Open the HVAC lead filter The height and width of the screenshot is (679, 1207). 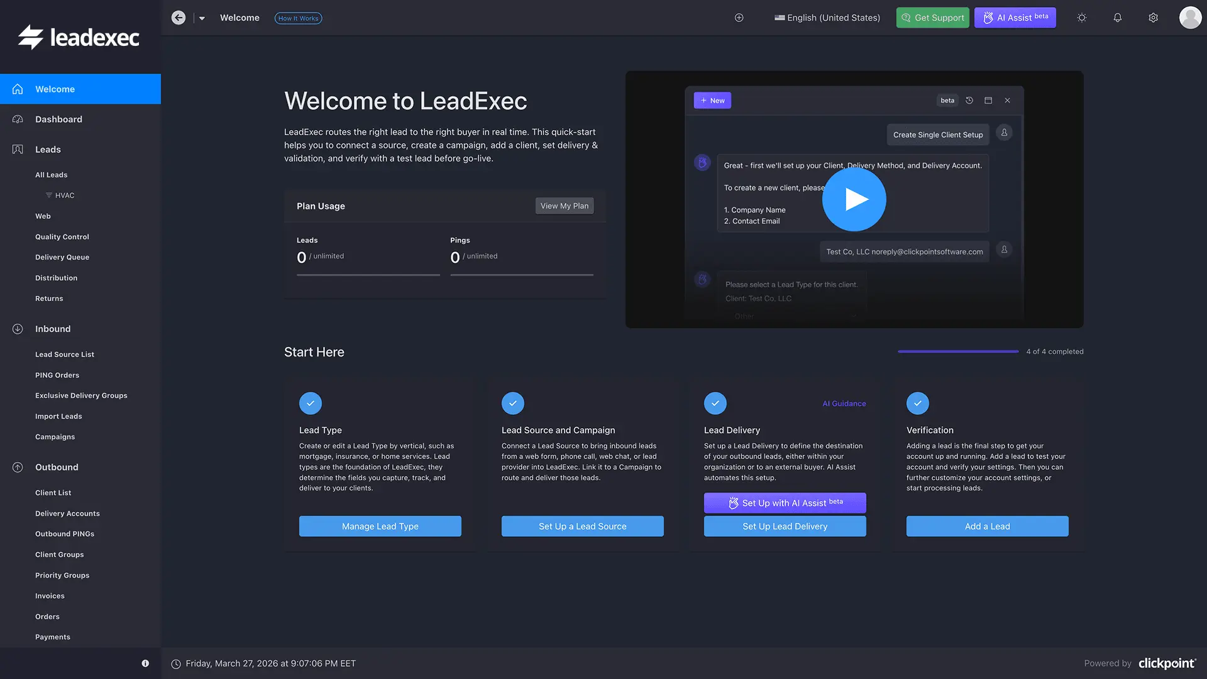point(65,196)
